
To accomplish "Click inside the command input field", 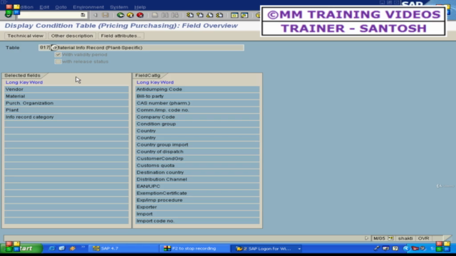I will point(49,15).
